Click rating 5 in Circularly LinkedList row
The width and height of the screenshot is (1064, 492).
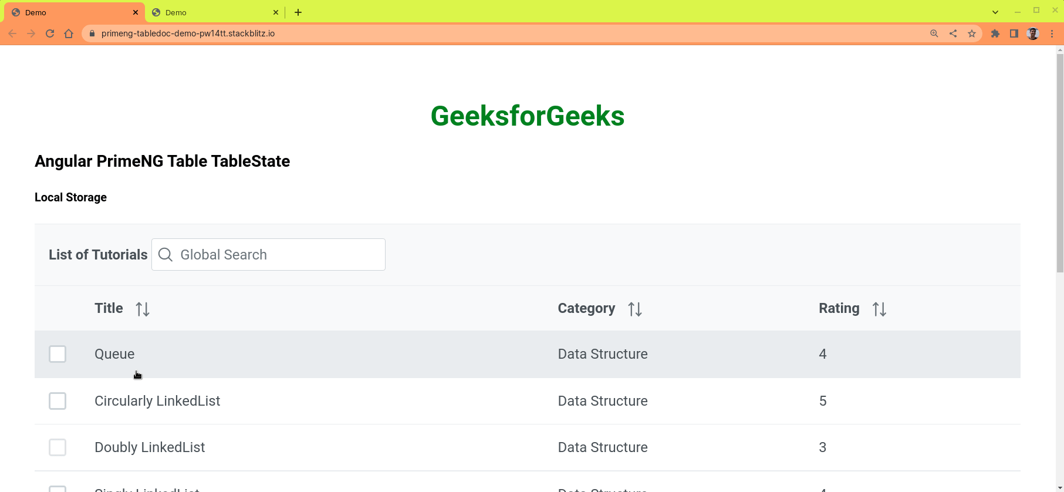pyautogui.click(x=823, y=401)
